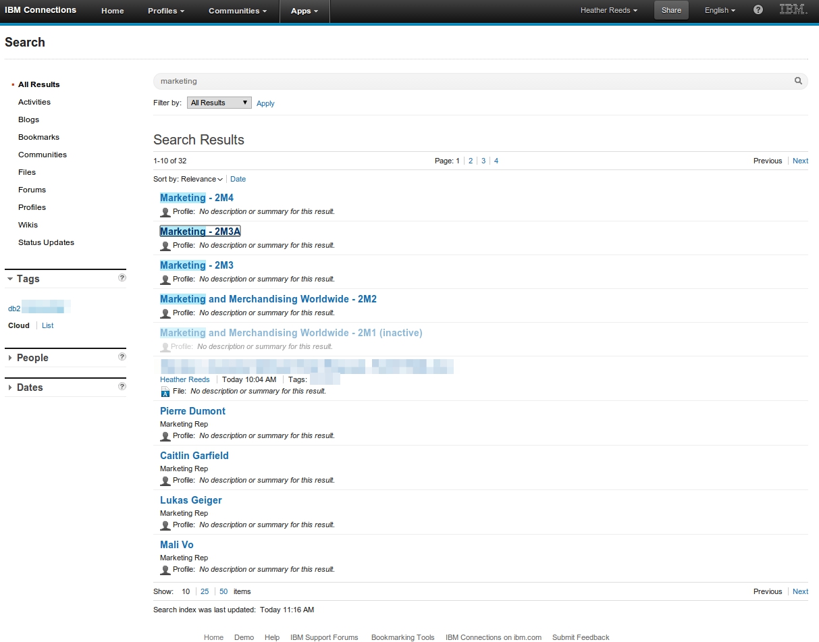
Task: Open Caitlin Garfield's profile
Action: [194, 456]
